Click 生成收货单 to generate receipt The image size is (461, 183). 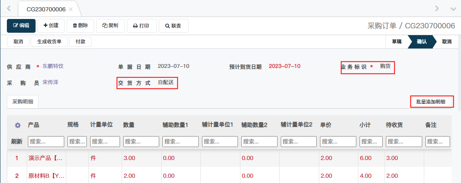[49, 42]
